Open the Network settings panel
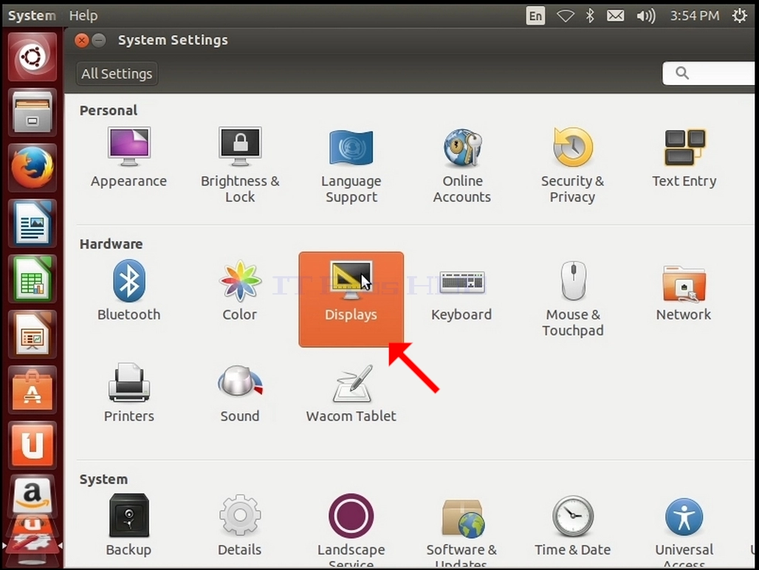This screenshot has height=570, width=759. click(x=684, y=292)
